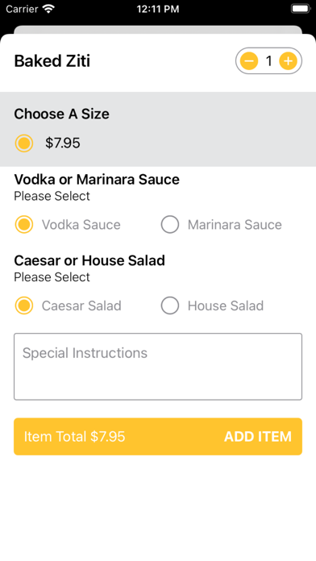Tap the Wi-Fi icon in status bar

(48, 9)
